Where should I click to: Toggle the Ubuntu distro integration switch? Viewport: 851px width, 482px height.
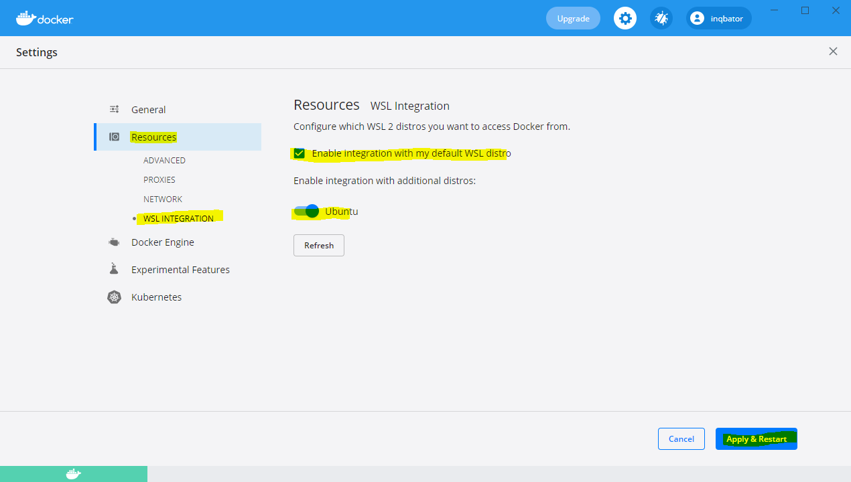point(306,212)
